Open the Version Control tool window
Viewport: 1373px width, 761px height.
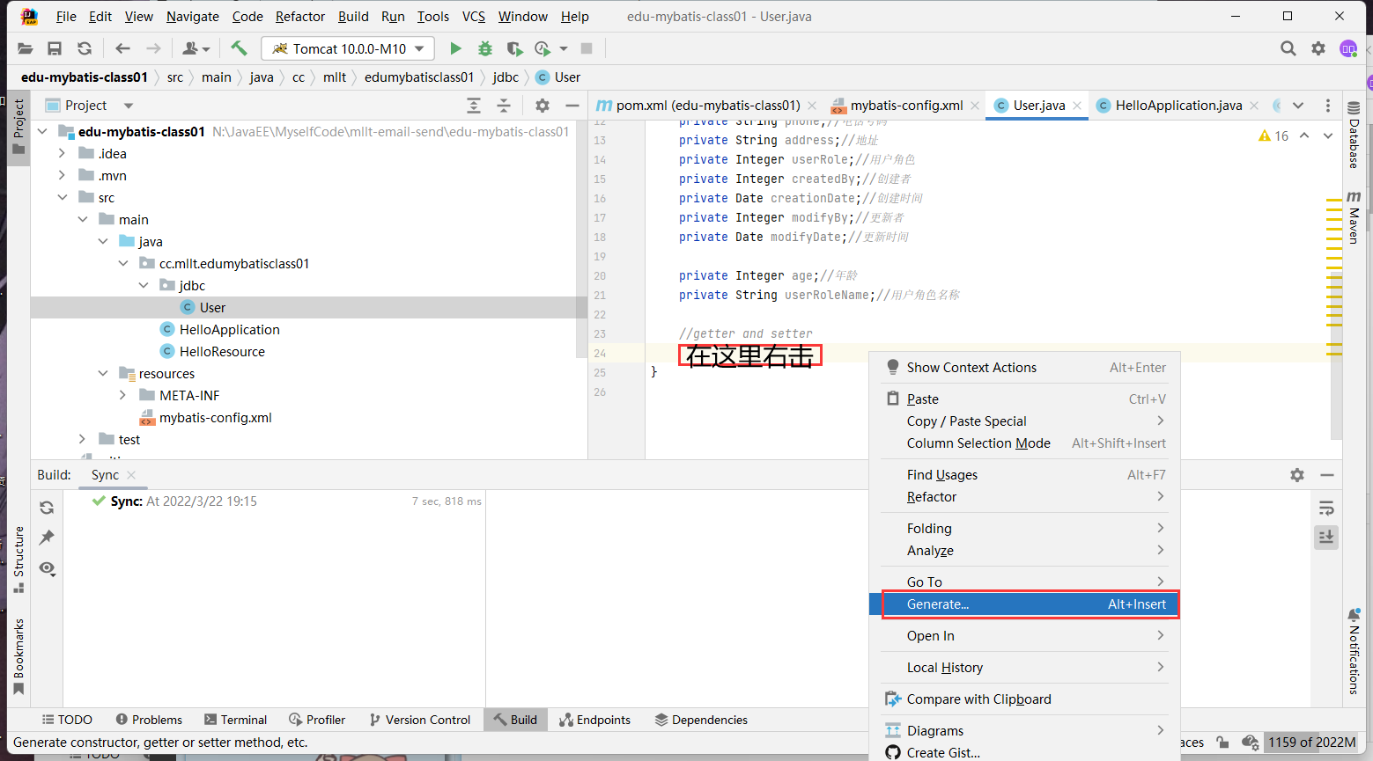tap(420, 720)
